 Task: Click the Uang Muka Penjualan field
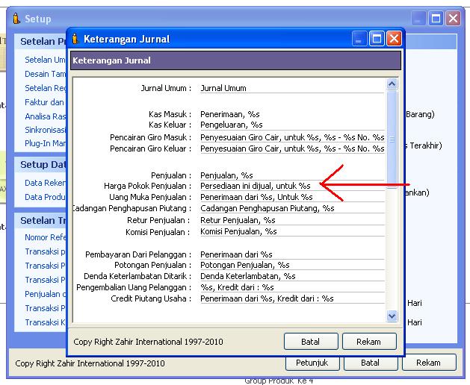pos(291,197)
